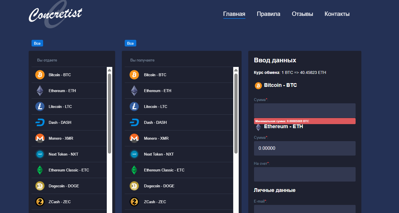Click the Главная navigation link

[x=234, y=14]
